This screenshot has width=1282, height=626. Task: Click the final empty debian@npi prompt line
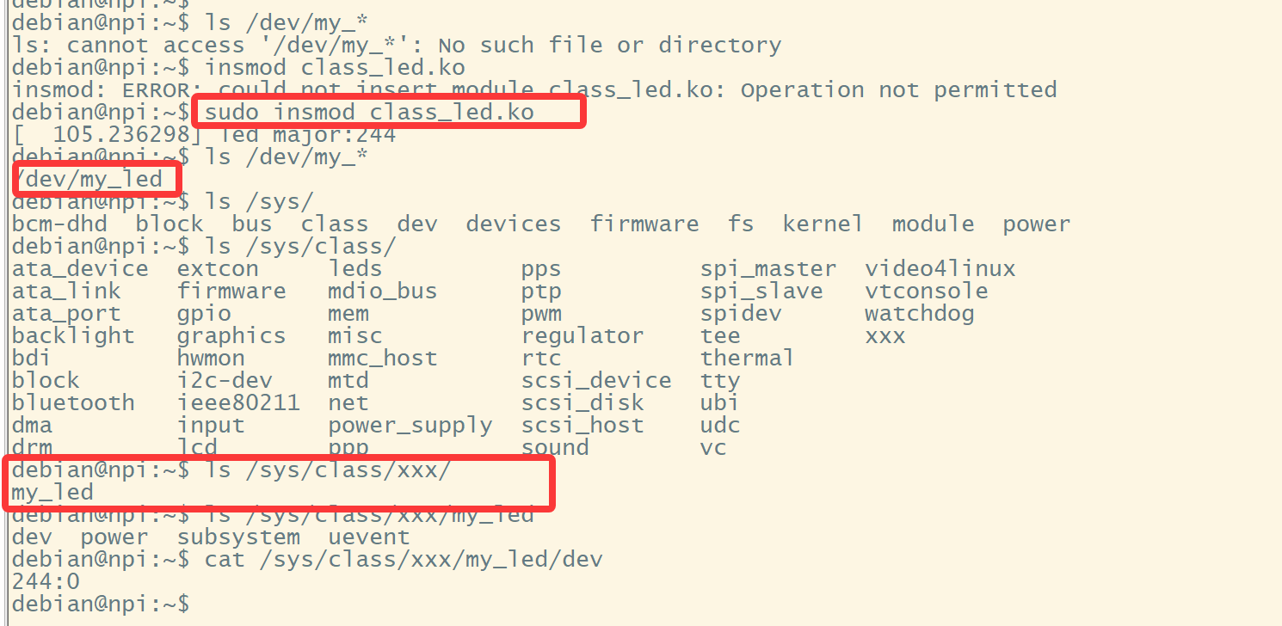100,605
